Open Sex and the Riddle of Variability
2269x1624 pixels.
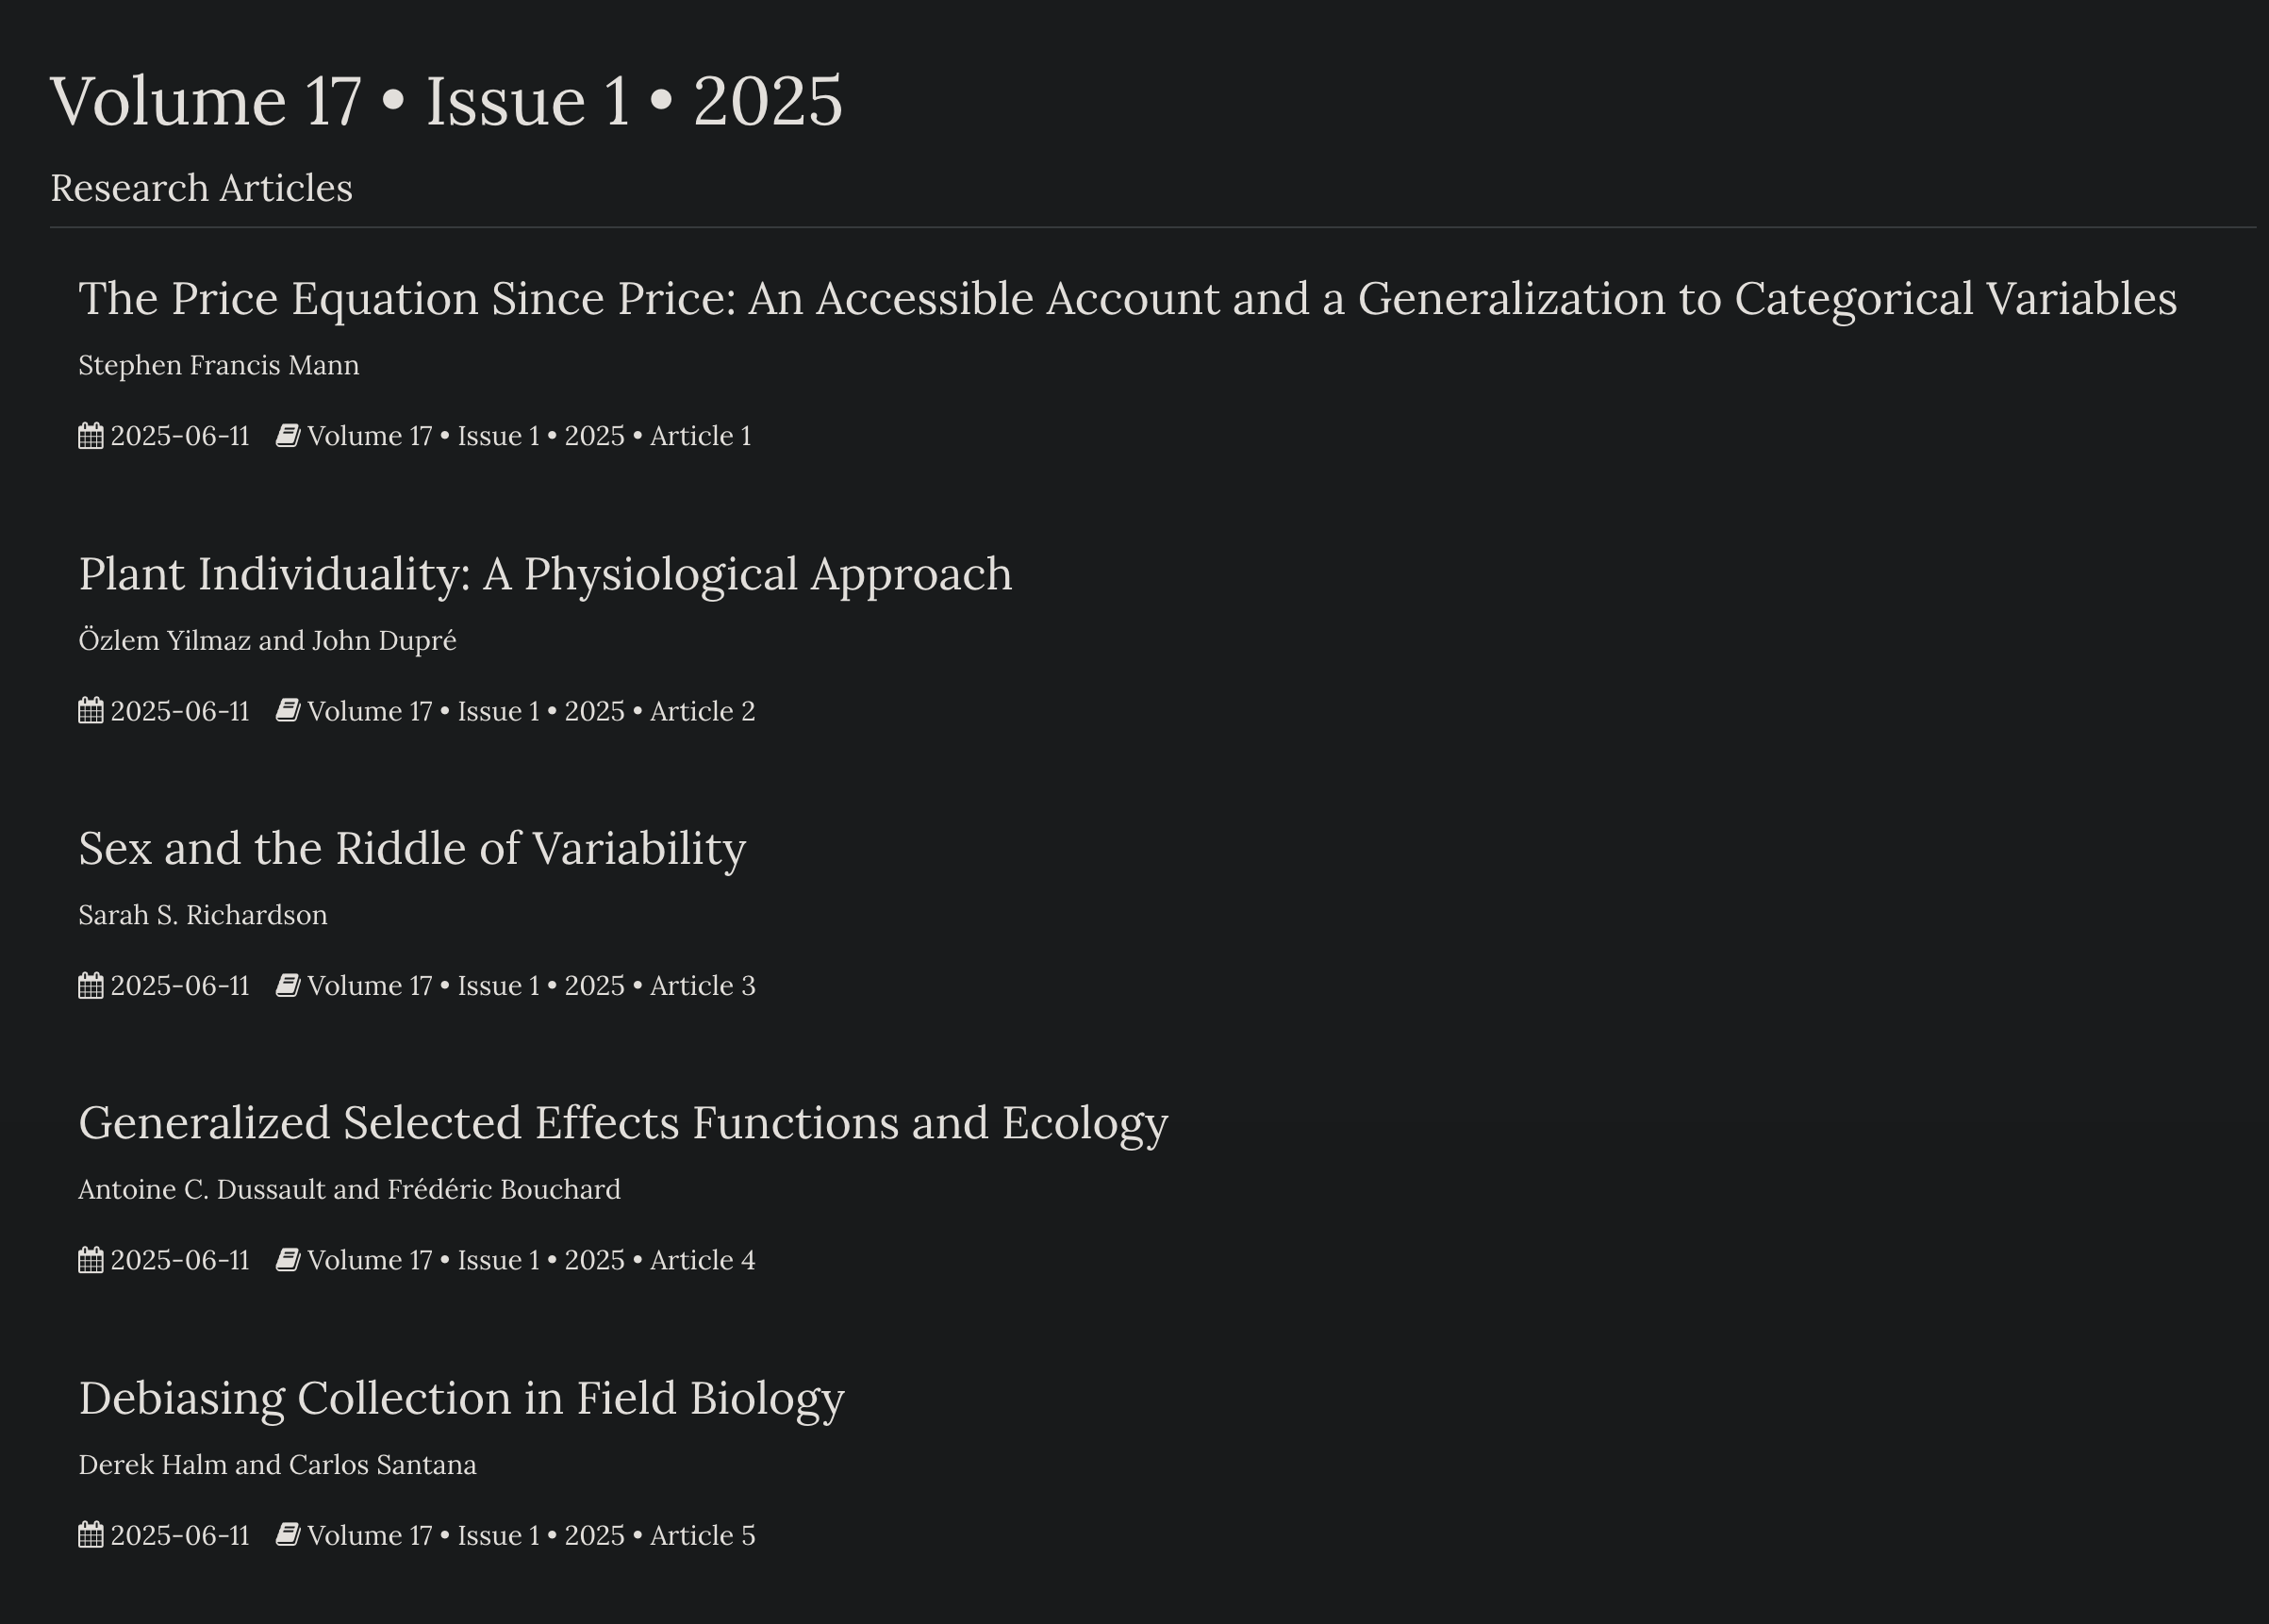click(412, 849)
